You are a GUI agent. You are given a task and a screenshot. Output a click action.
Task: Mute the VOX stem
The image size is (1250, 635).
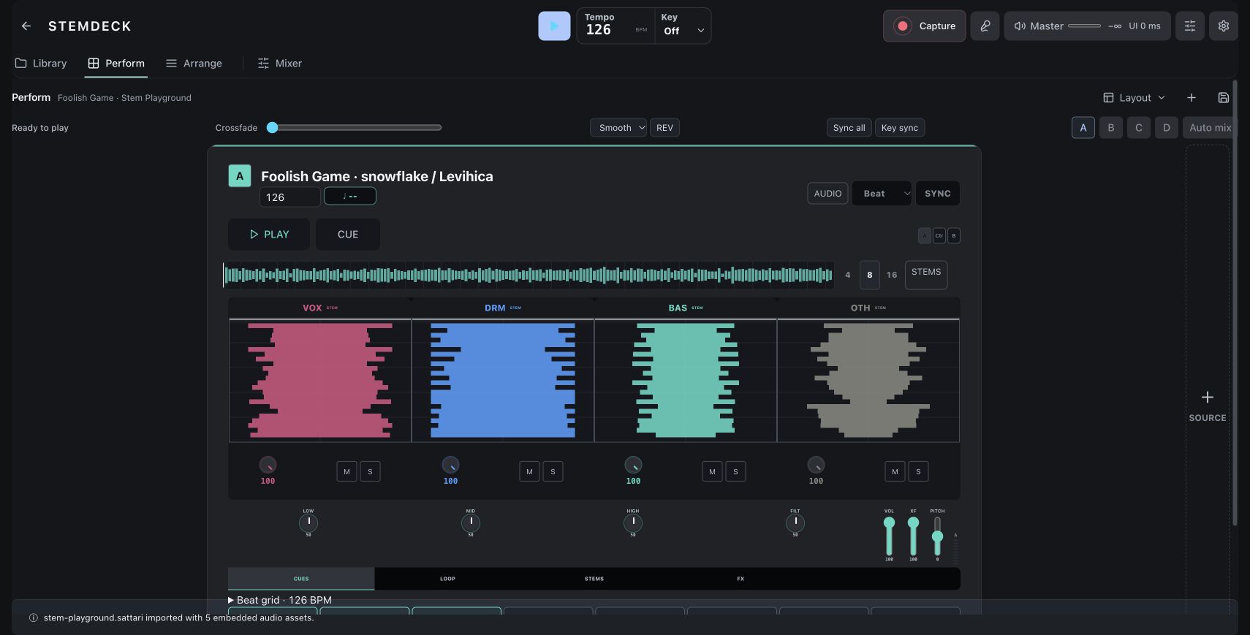pyautogui.click(x=346, y=471)
